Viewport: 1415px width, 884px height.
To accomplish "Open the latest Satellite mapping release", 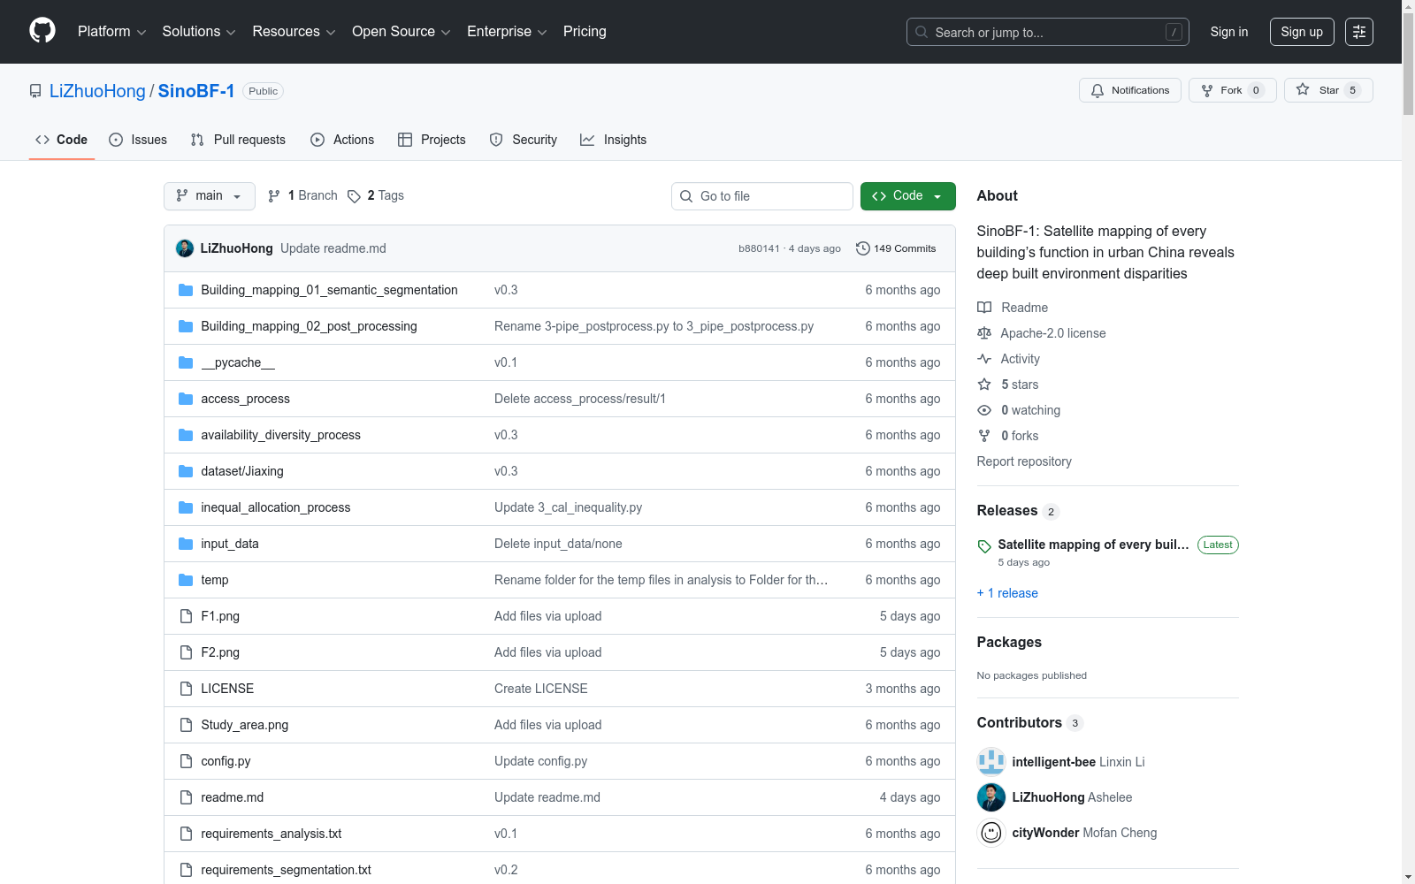I will coord(1093,545).
